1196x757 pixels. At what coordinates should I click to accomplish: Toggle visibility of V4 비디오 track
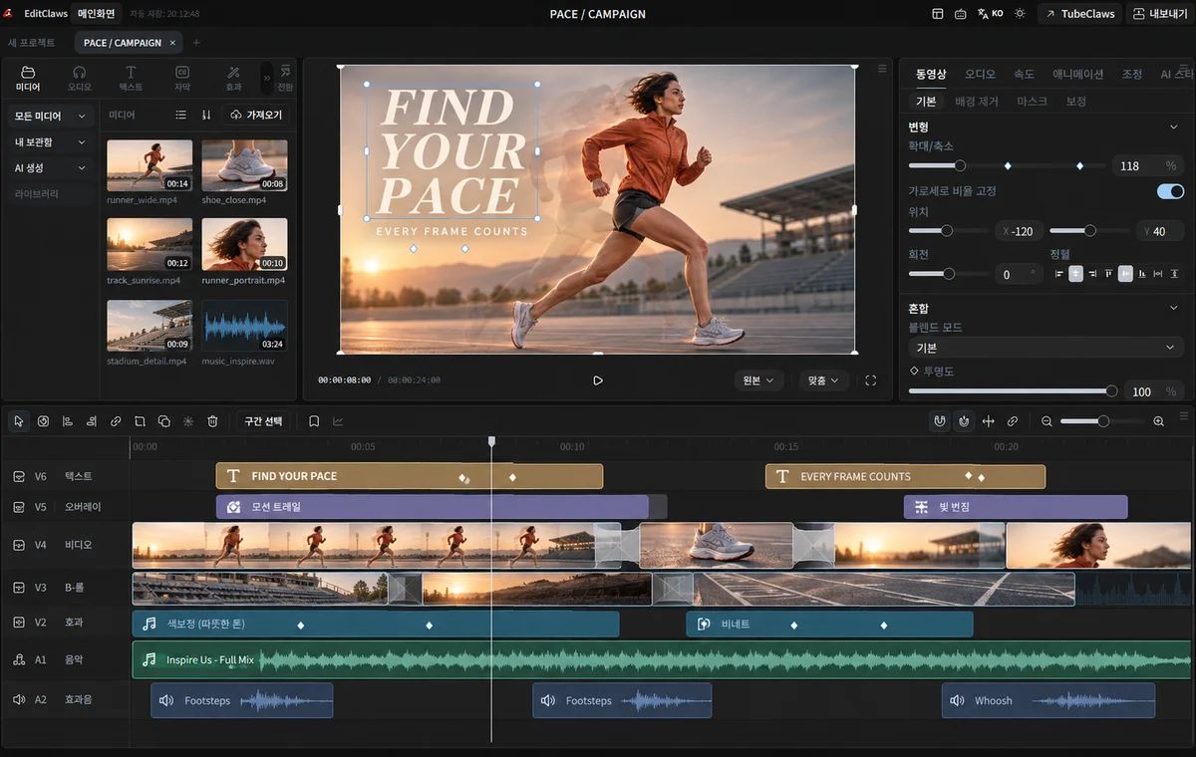tap(19, 545)
